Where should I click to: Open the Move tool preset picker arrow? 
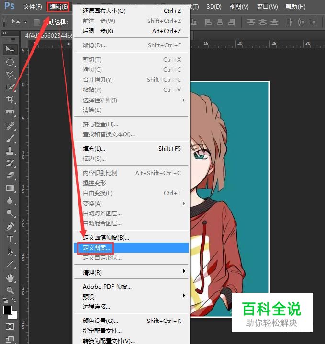pos(25,22)
